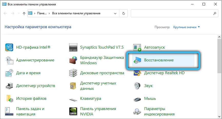Open the Дата и время calendar icon
222x119 pixels.
point(9,73)
